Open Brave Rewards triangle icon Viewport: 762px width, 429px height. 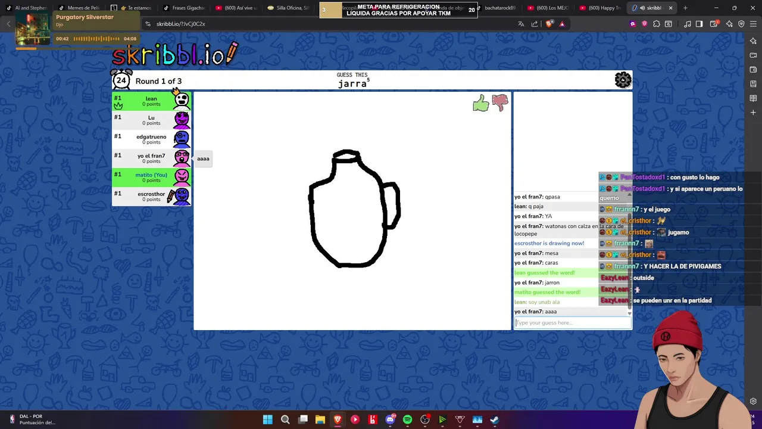coord(561,24)
